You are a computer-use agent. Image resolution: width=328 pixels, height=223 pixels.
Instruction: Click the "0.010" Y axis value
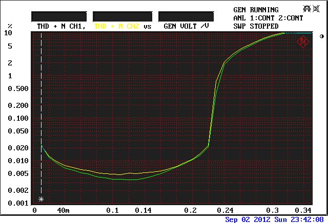[18, 161]
